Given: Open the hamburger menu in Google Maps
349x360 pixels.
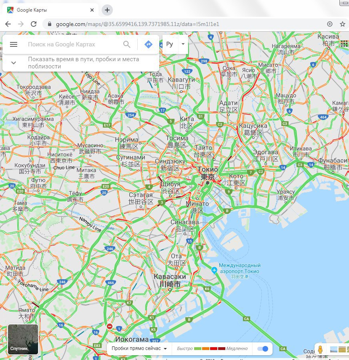Looking at the screenshot, I should [14, 44].
